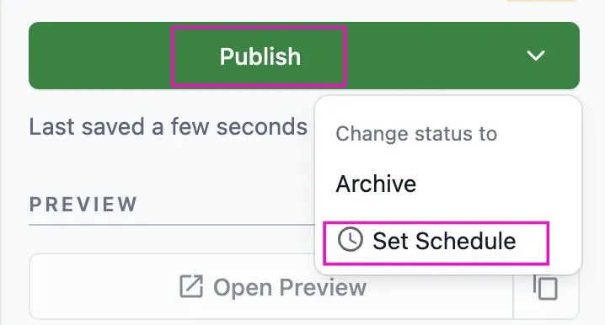Select the PREVIEW section heading
This screenshot has height=325, width=605.
(83, 205)
